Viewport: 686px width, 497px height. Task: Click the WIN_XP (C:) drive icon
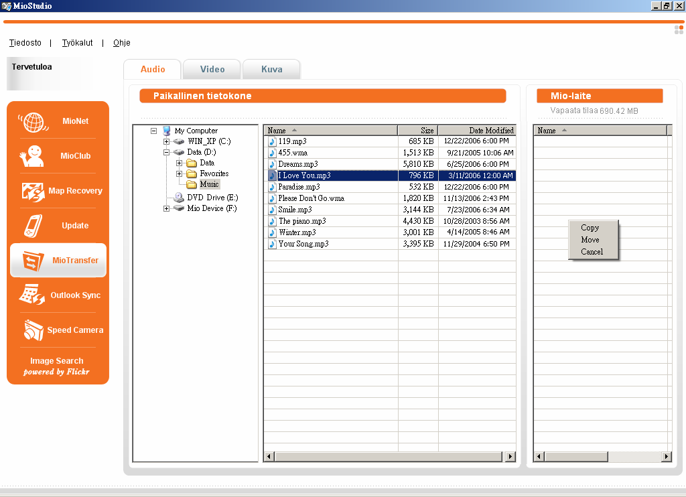178,141
